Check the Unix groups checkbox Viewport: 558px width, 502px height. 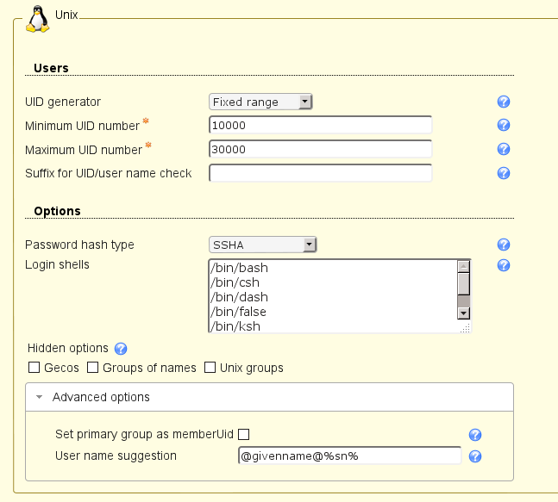pyautogui.click(x=210, y=369)
